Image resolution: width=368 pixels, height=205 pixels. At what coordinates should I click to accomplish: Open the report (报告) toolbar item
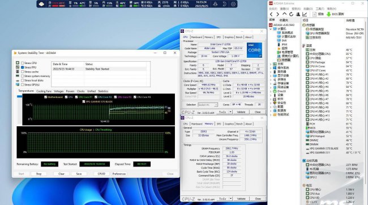tap(318, 14)
